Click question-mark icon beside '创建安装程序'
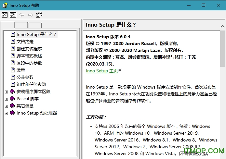 coord(13,48)
